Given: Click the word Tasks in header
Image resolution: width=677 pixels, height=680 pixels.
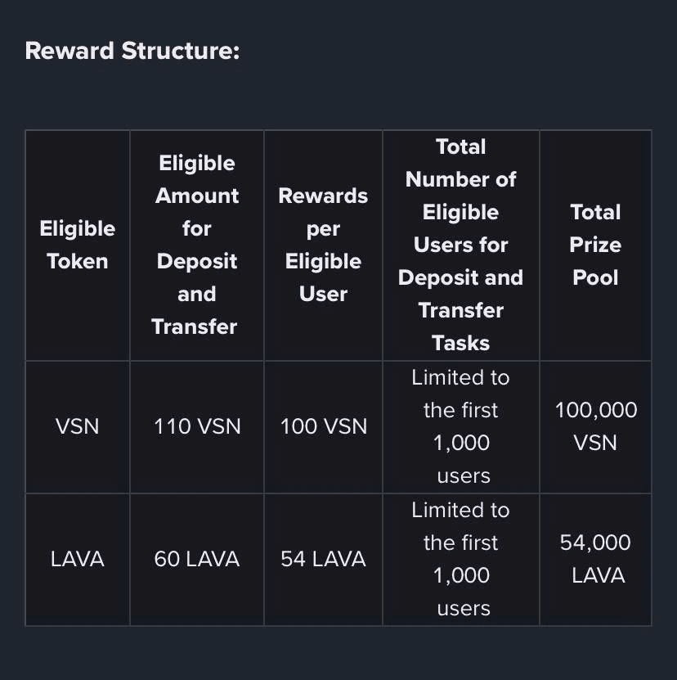Looking at the screenshot, I should [460, 343].
